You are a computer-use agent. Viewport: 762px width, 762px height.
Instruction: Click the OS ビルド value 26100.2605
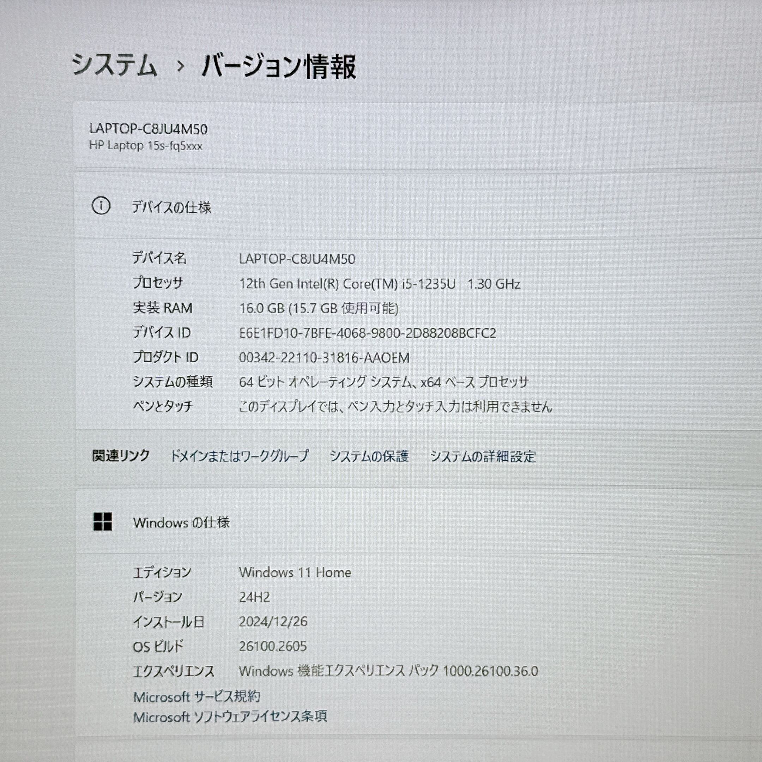point(273,646)
